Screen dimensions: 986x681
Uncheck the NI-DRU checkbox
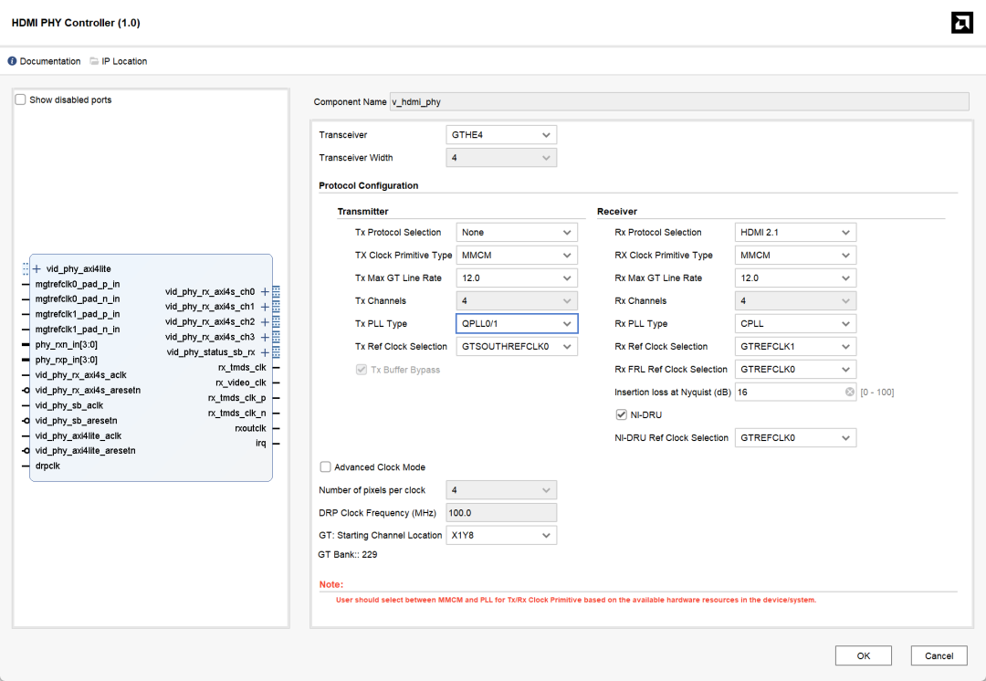click(622, 415)
